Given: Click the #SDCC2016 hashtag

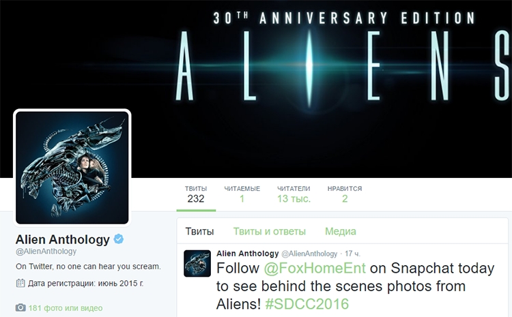Looking at the screenshot, I should [x=307, y=304].
